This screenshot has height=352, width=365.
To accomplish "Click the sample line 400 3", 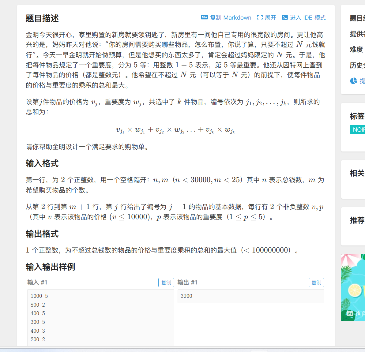I will point(38,331).
